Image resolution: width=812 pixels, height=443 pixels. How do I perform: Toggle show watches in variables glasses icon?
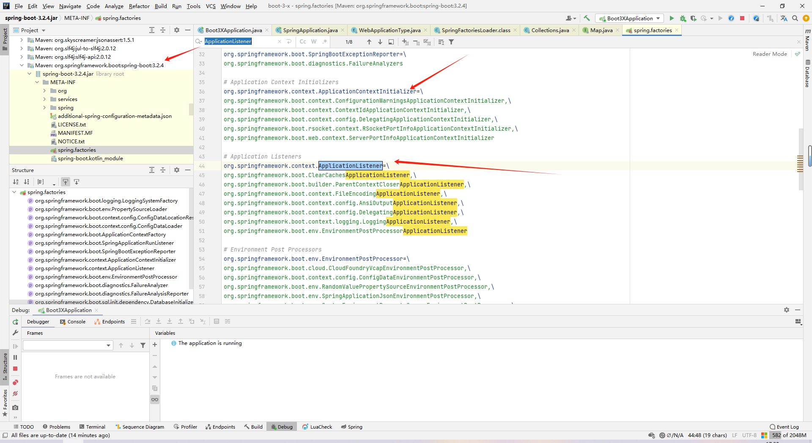coord(155,399)
